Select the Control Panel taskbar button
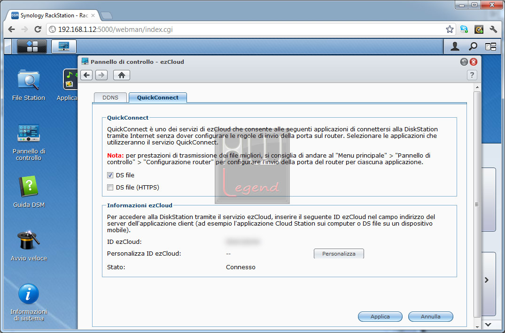This screenshot has height=333, width=505. (x=64, y=46)
